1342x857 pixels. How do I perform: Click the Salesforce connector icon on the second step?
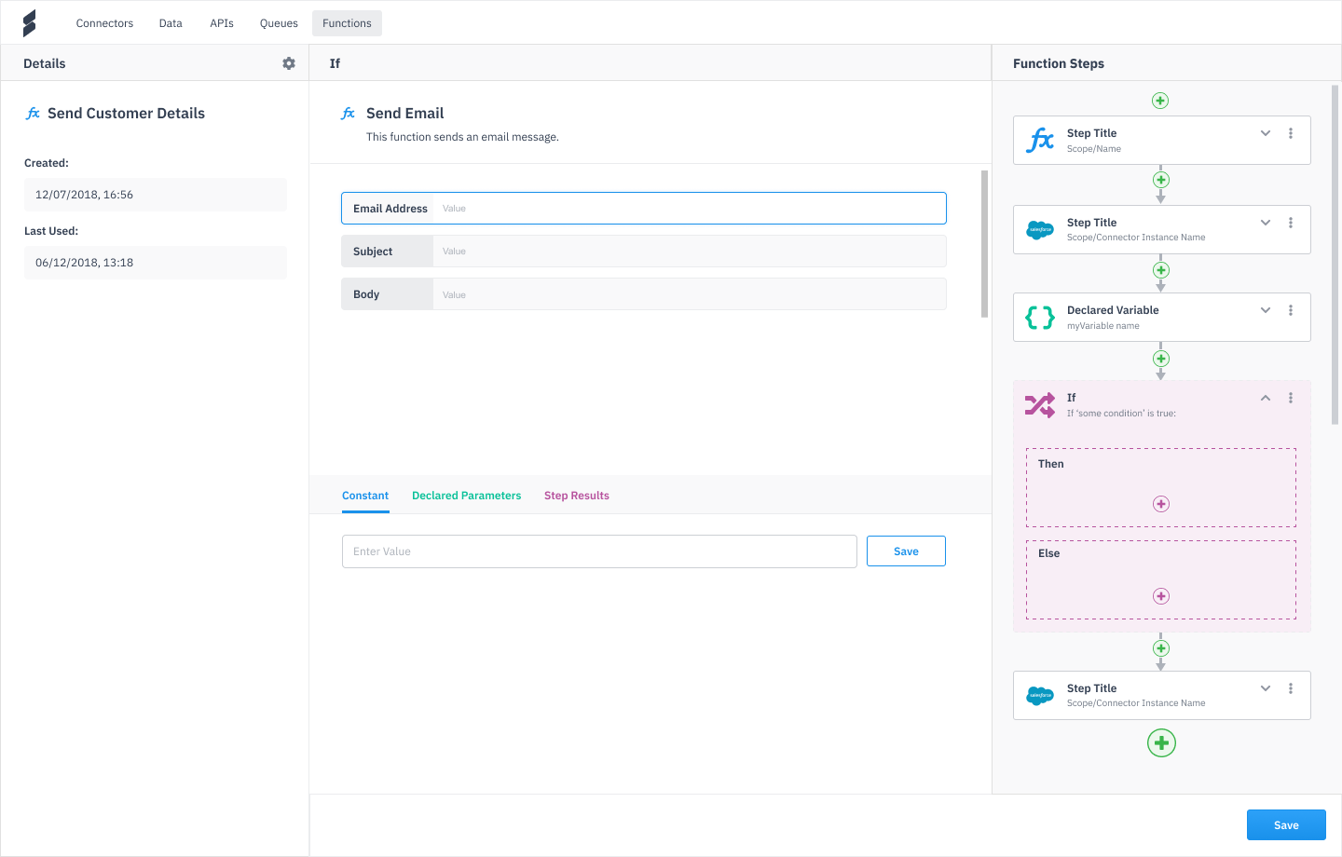point(1039,229)
